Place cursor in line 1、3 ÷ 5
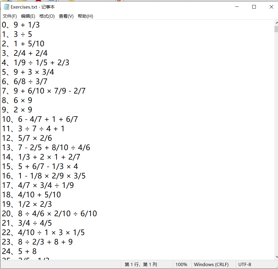Screen dimensions: 278x269 pos(17,34)
